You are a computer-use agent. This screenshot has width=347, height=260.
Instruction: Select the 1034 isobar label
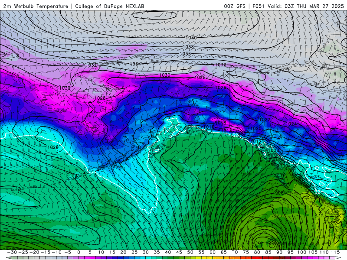click(135, 64)
